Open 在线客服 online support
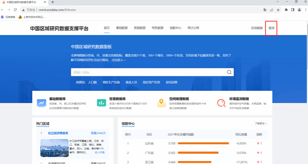 [257, 28]
